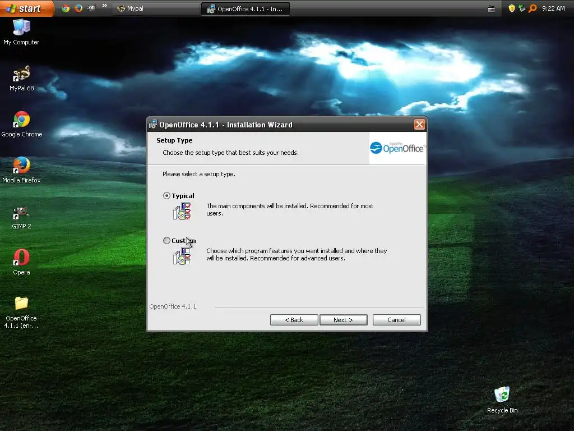Cancel the OpenOffice installation
This screenshot has width=574, height=431.
(x=396, y=320)
